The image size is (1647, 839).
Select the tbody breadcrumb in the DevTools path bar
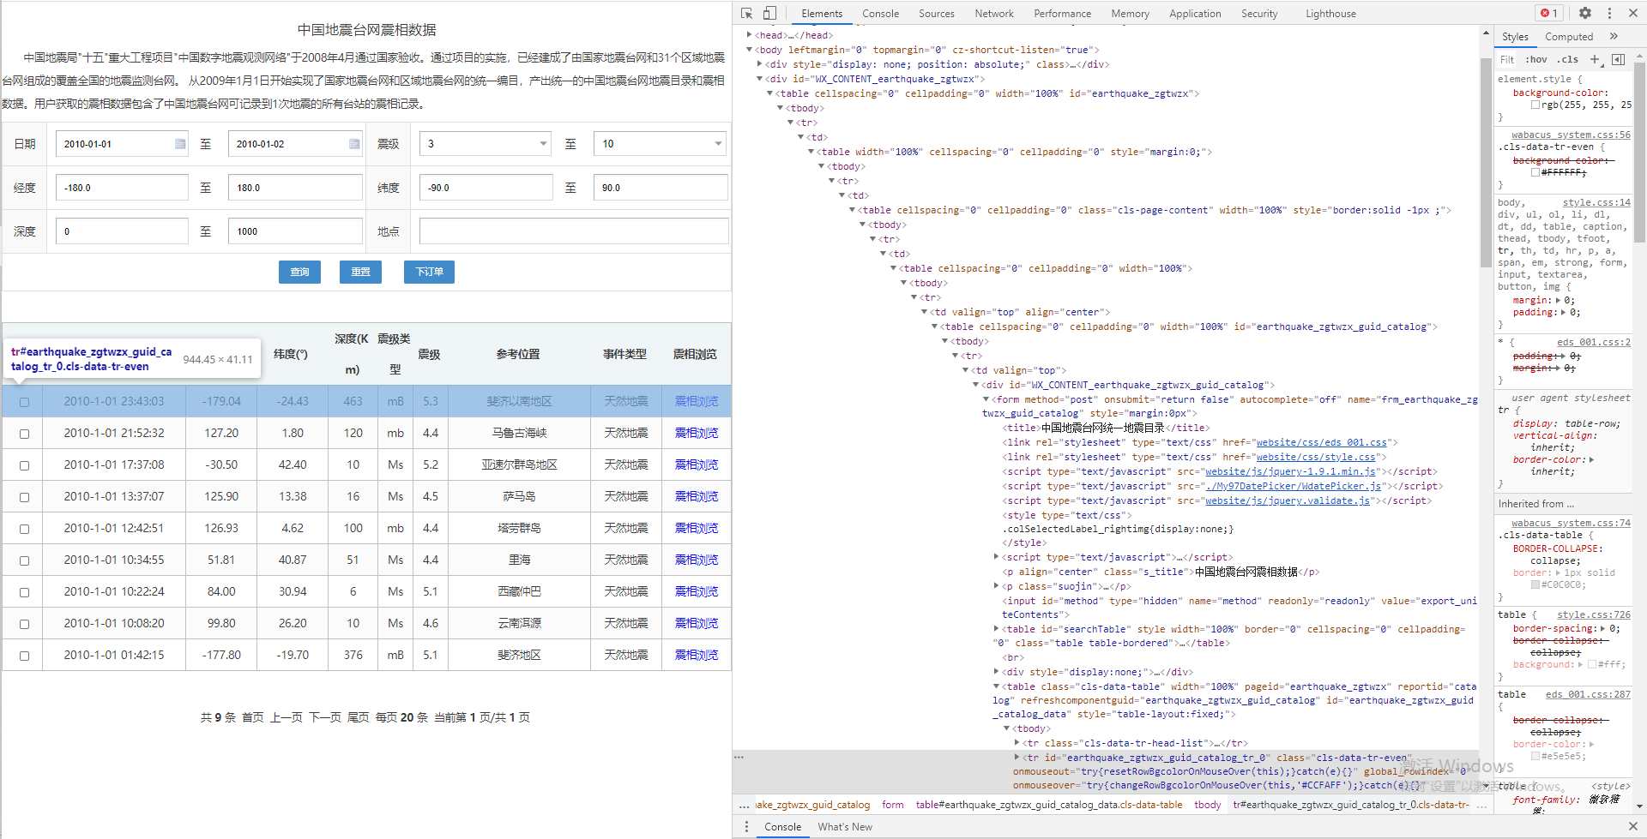click(x=1207, y=805)
